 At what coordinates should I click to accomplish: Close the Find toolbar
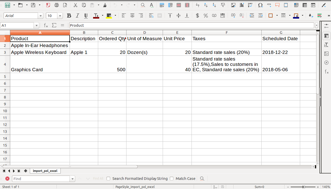7,179
